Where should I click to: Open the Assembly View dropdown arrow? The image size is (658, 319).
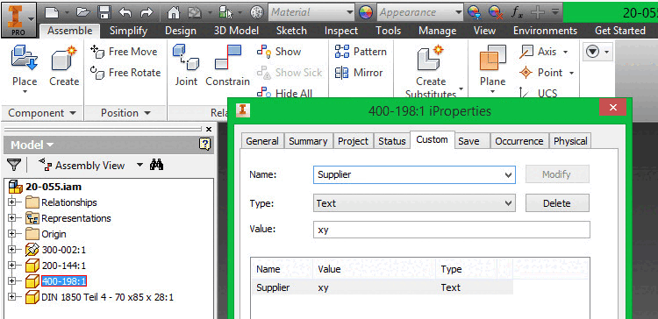(x=139, y=166)
